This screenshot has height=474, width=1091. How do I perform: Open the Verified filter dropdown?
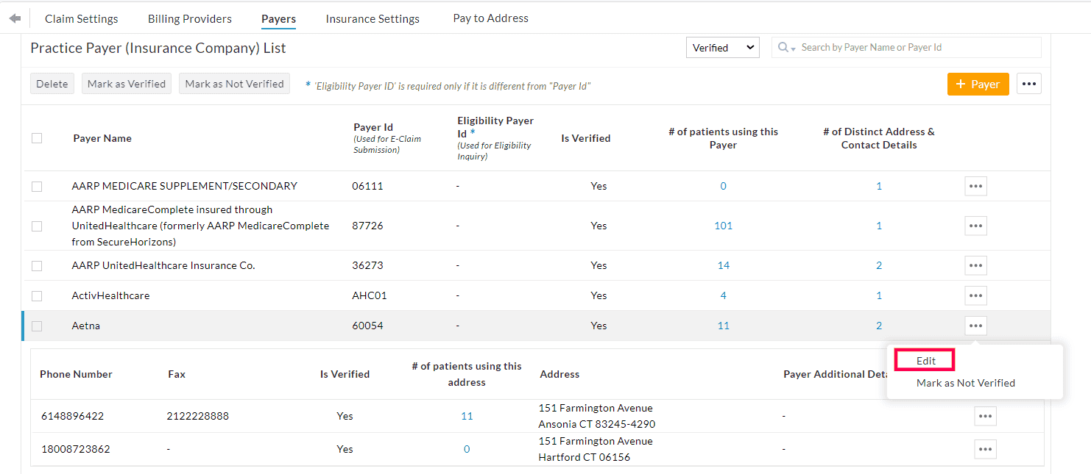[x=722, y=48]
